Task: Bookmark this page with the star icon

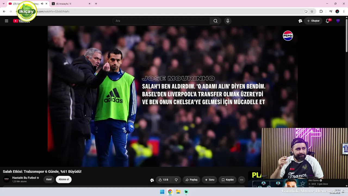Action: coord(312,11)
